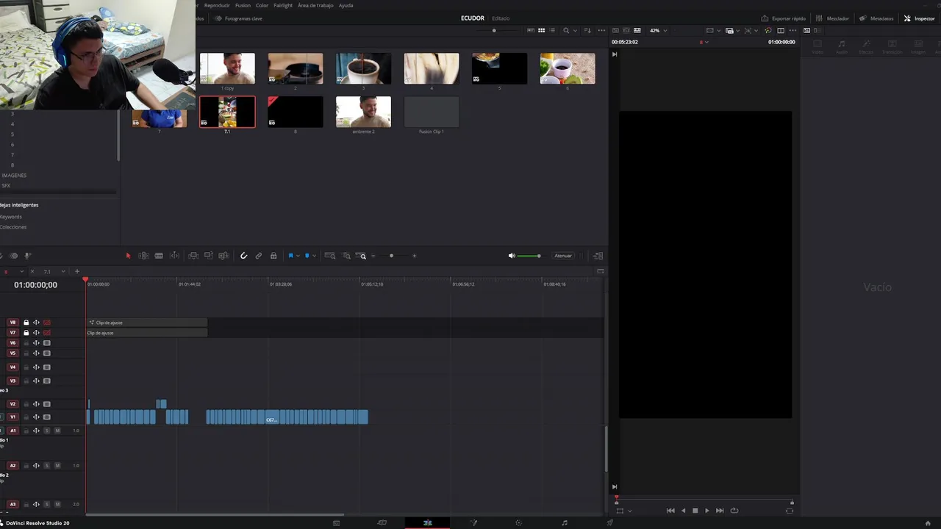
Task: Switch to the Deliver page rocket icon
Action: pos(609,523)
